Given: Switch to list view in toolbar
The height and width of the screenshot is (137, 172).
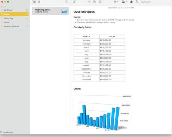Looking at the screenshot, I should point(34,2).
